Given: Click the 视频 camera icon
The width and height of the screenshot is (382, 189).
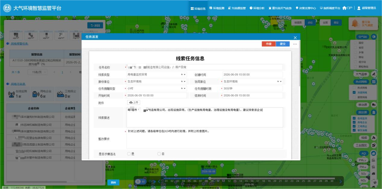Looking at the screenshot, I should (374, 138).
